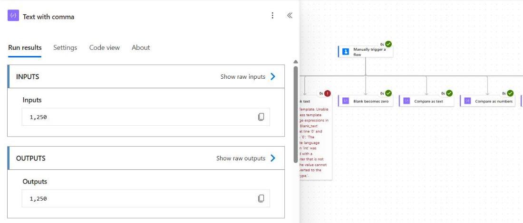Click the Outputs value field
This screenshot has width=523, height=223.
point(146,198)
